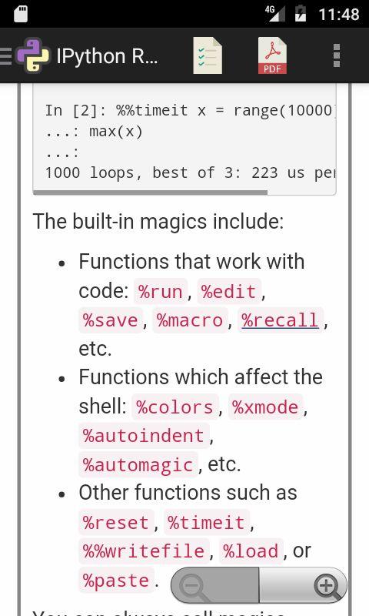
Task: Tap the 4G signal status icon
Action: [275, 14]
